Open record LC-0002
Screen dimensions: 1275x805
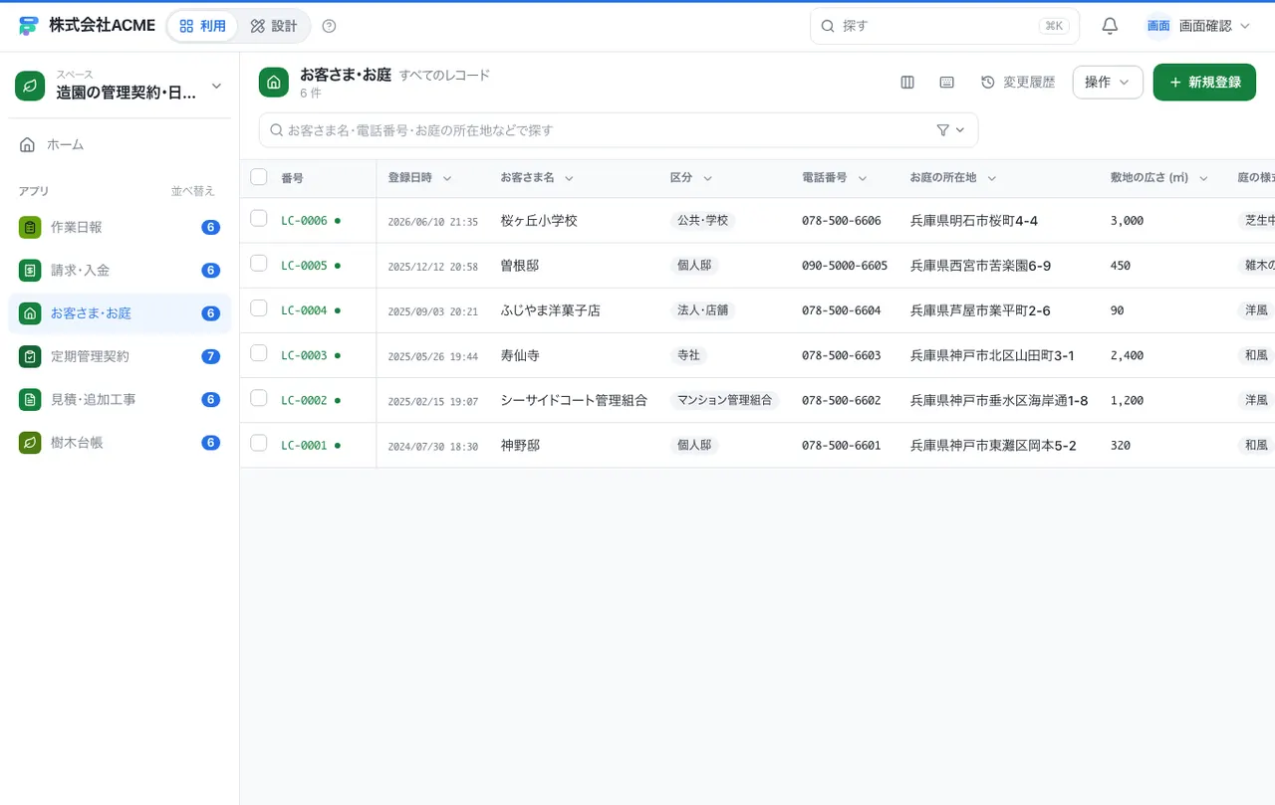[304, 400]
